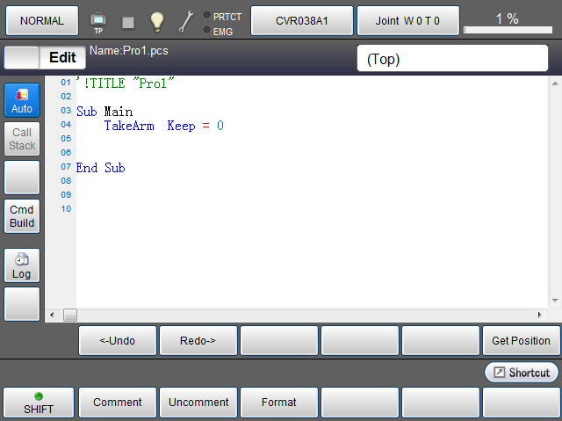Open the Cmd Build menu
The height and width of the screenshot is (421, 562).
pyautogui.click(x=22, y=216)
